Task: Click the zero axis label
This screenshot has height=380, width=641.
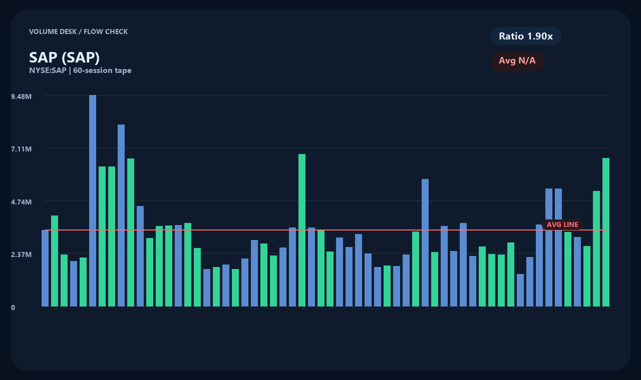Action: [14, 307]
